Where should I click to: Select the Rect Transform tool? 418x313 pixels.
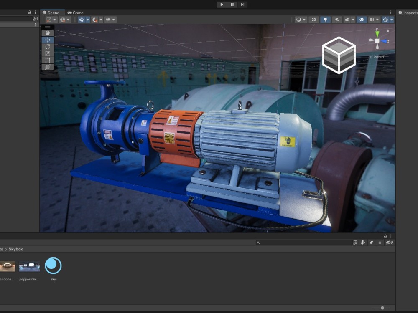click(x=47, y=61)
